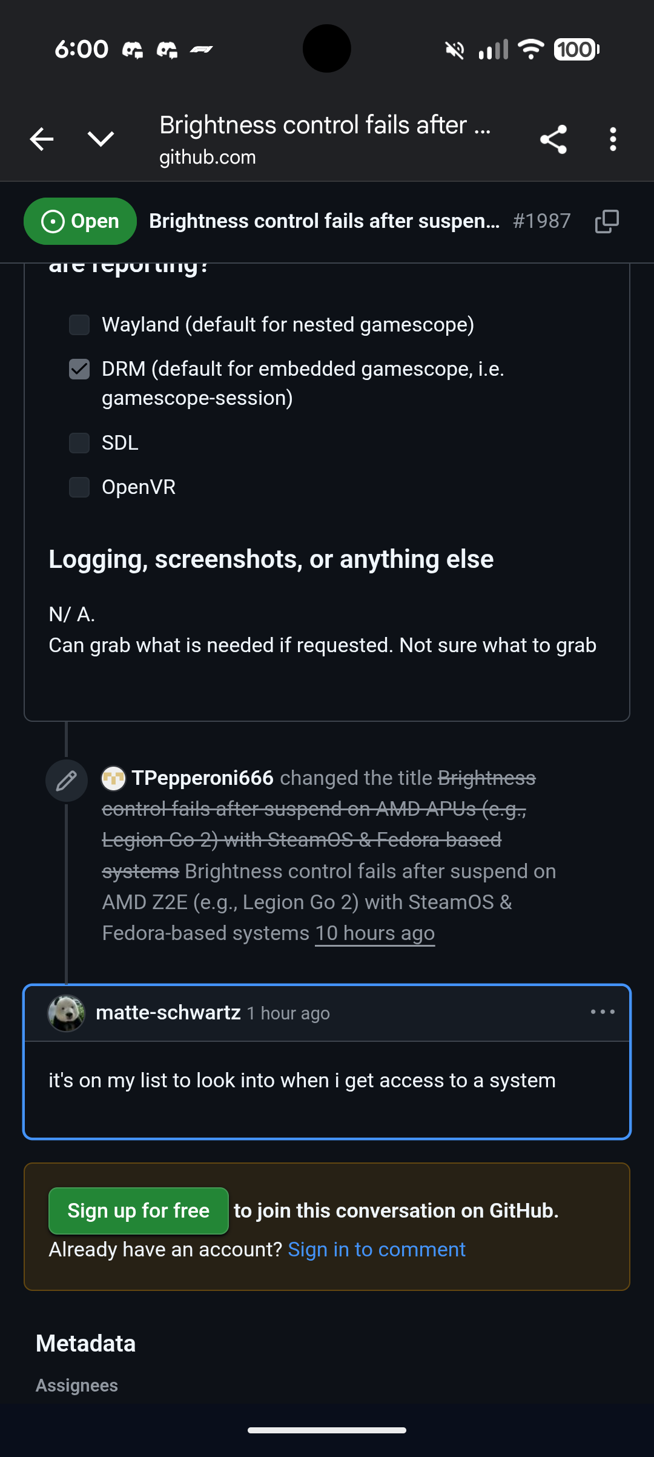Tap the share icon
The image size is (654, 1457).
pos(553,139)
